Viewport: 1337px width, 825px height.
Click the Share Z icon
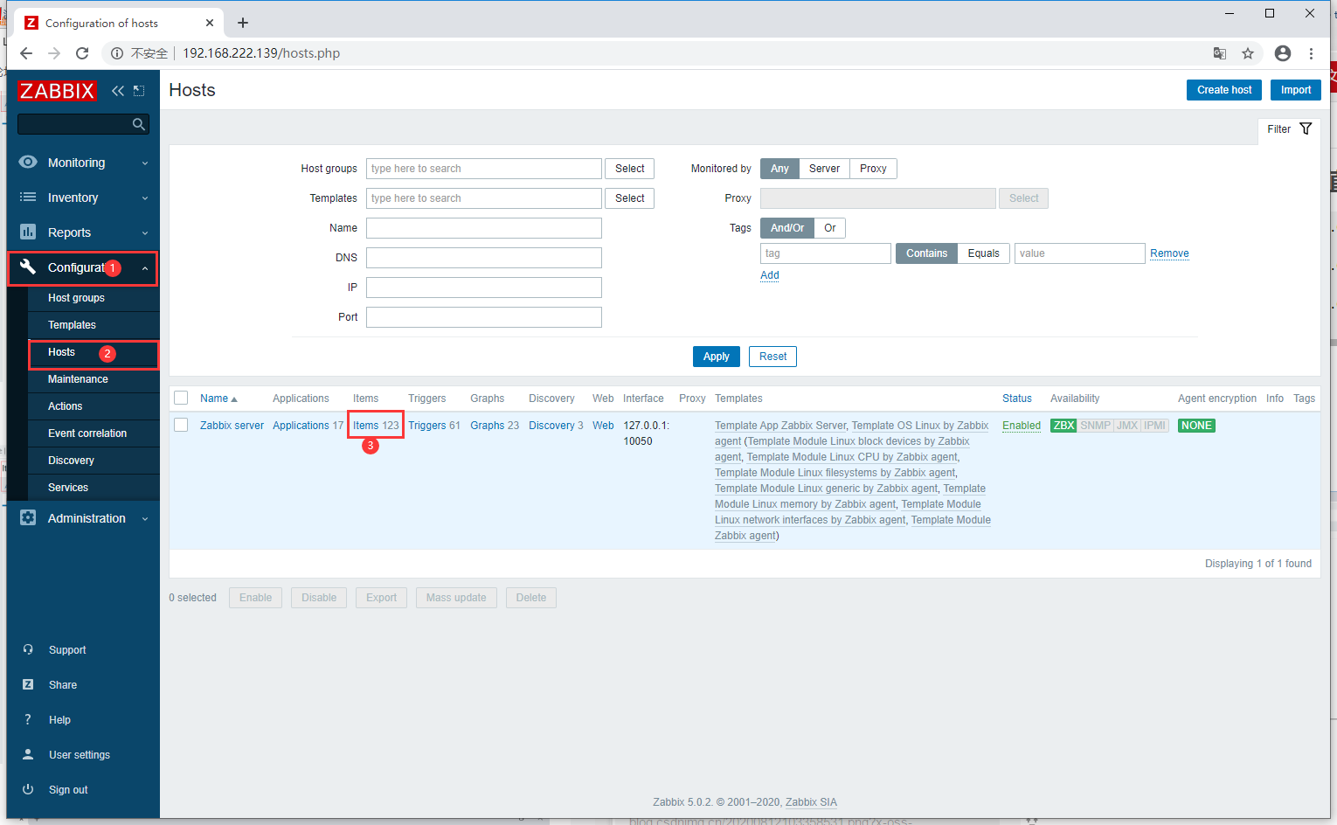tap(28, 684)
